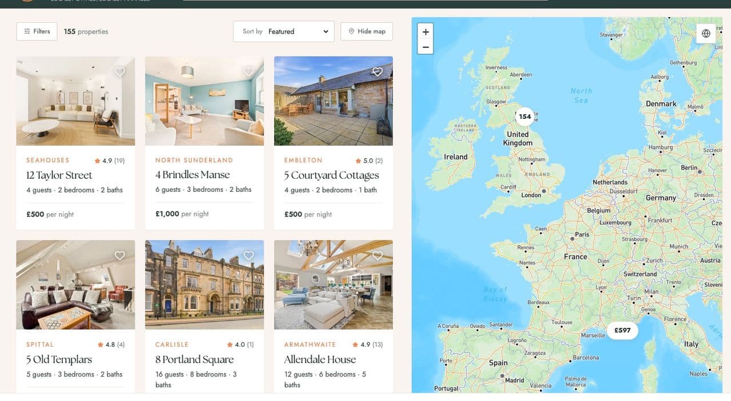Open the 4 Brindles Manse listing title
Viewport: 731px width, 401px height.
pyautogui.click(x=192, y=175)
